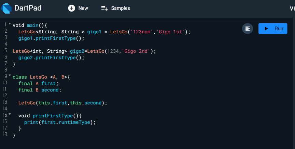Collapse the main function fold arrow on line 1
295x149 pixels.
tap(10, 23)
